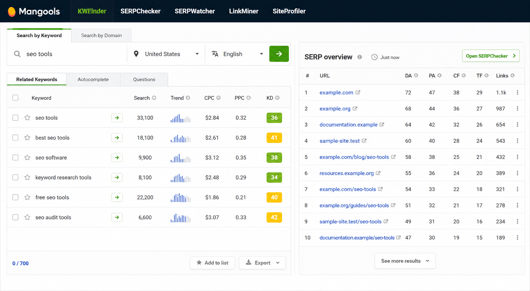Go to SERPWatcher in top navigation
The height and width of the screenshot is (291, 530).
(195, 11)
